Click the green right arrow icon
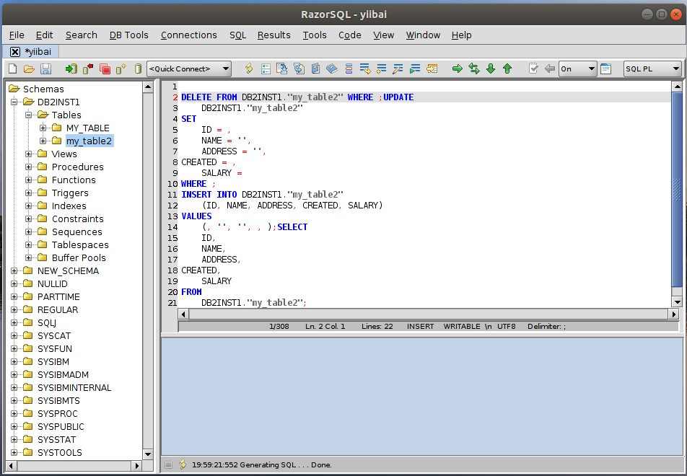 point(457,69)
